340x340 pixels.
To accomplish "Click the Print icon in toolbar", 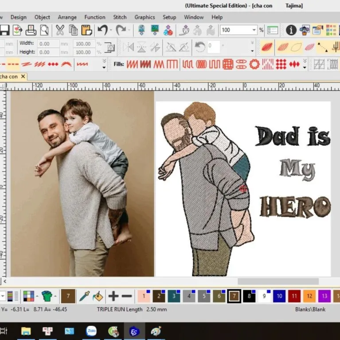I will click(31, 30).
